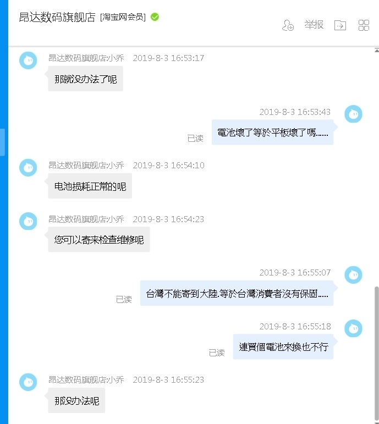Open the four-square apps grid icon
The width and height of the screenshot is (379, 424).
[364, 25]
